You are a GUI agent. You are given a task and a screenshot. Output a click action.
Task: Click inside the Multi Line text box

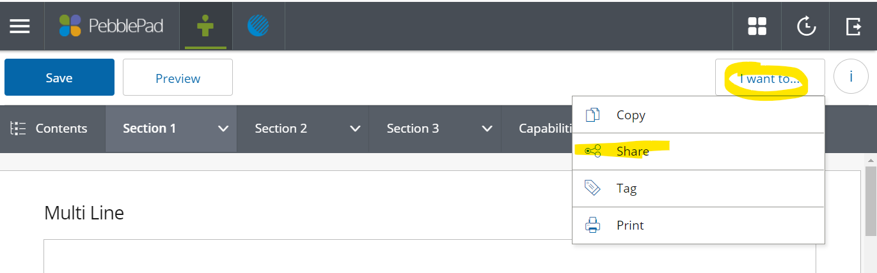430,256
